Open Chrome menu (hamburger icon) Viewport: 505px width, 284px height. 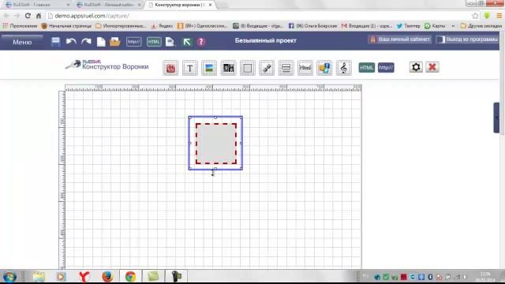pos(499,16)
